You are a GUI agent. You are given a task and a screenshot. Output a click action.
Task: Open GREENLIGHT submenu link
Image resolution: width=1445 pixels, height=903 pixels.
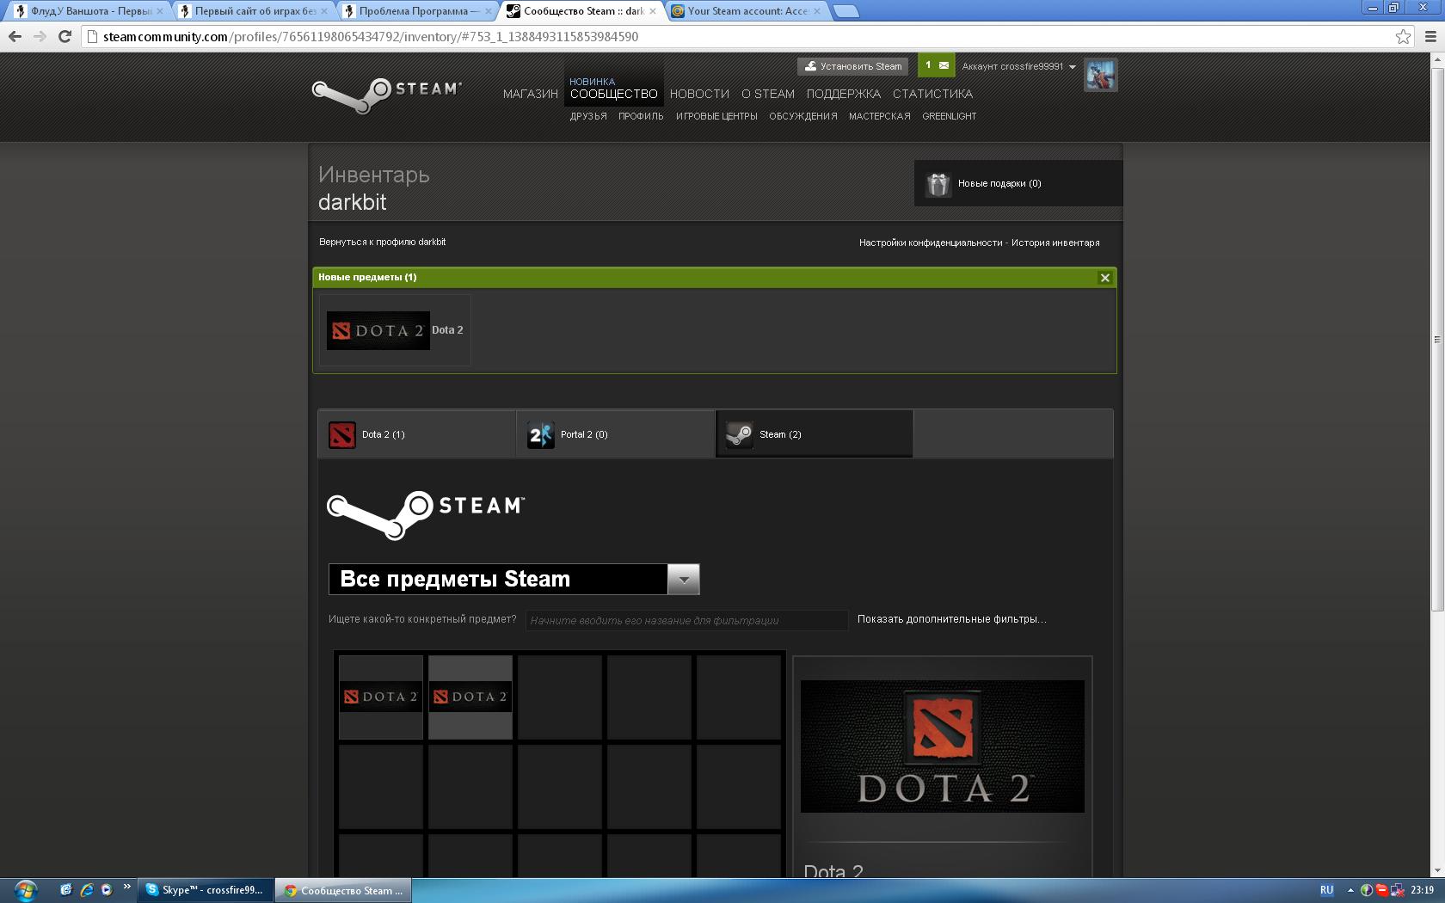(950, 116)
